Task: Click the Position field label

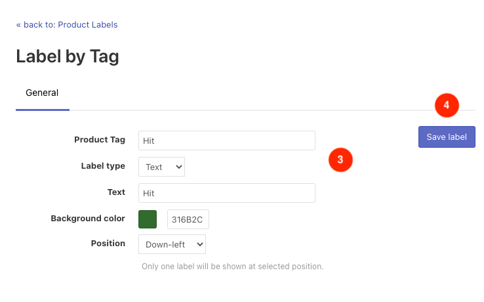Action: (108, 244)
